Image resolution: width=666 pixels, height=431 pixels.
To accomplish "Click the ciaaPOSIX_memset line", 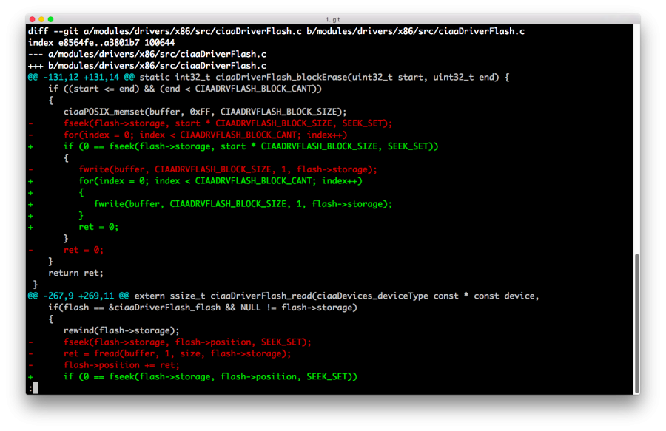I will 205,112.
